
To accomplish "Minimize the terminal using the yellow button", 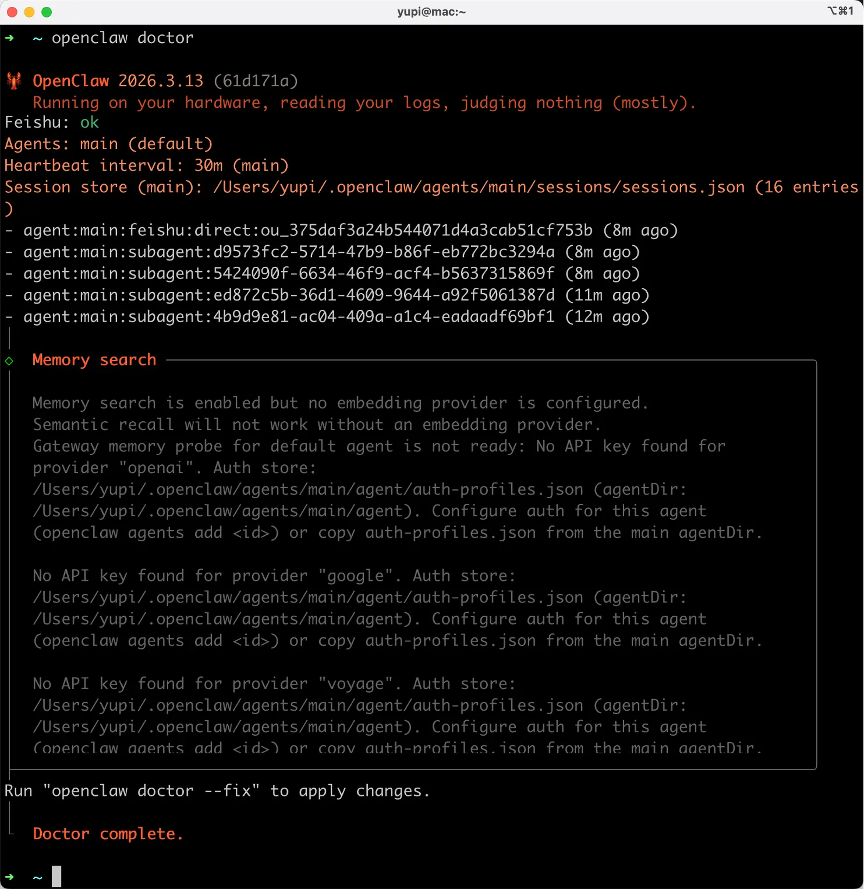I will coord(29,12).
